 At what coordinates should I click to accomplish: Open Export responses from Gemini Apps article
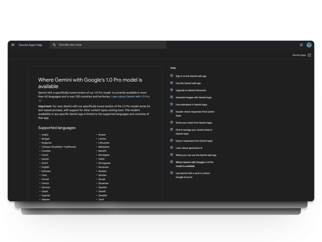[194, 141]
